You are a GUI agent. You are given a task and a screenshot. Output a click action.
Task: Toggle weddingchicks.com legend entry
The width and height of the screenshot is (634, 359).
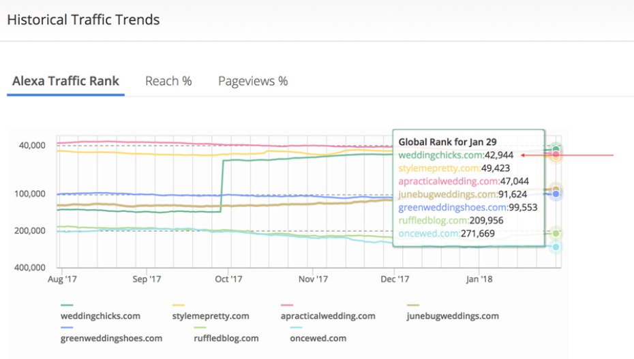click(x=100, y=316)
